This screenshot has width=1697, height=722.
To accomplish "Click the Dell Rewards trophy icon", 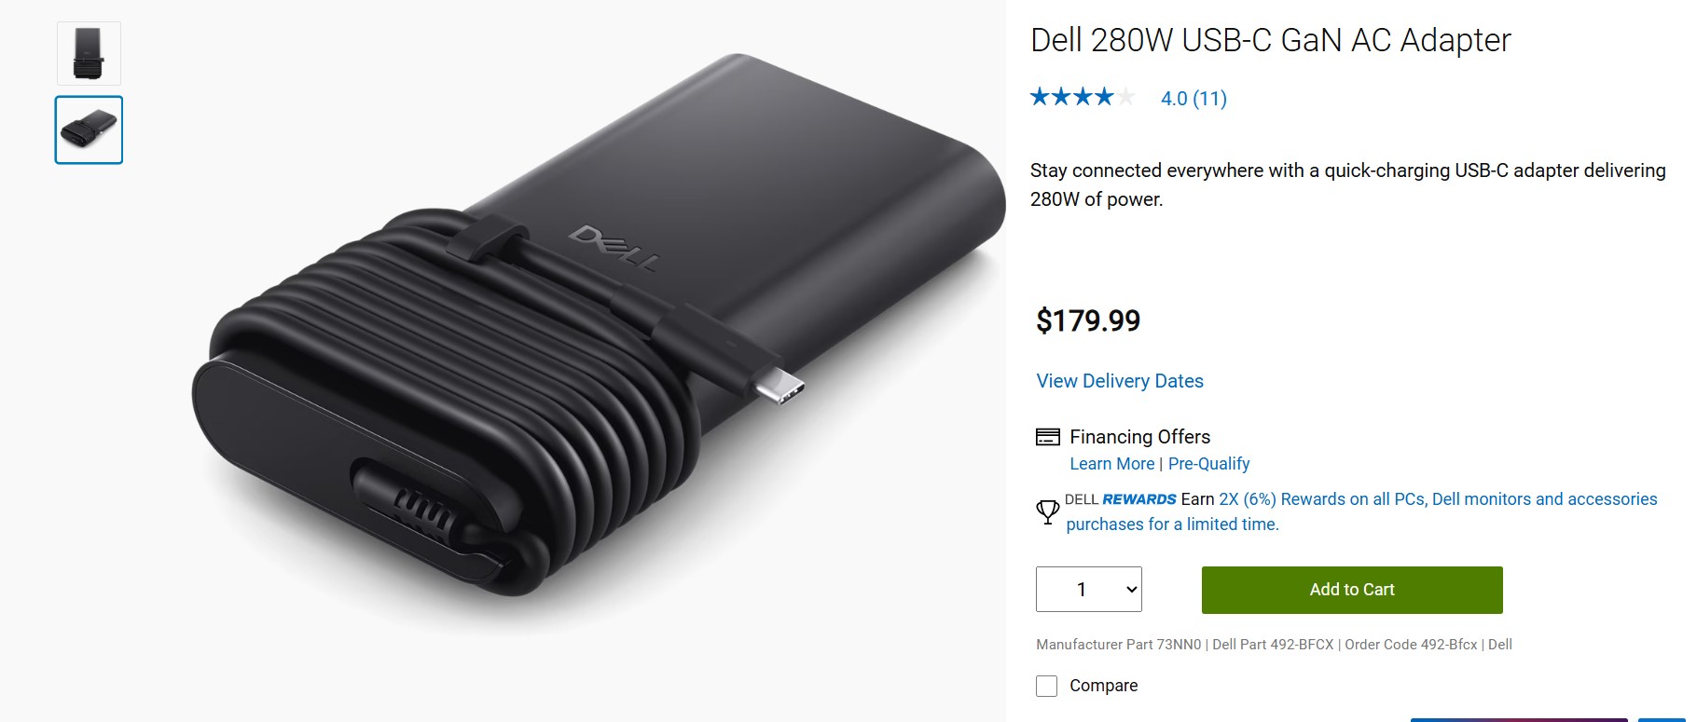I will click(x=1047, y=511).
